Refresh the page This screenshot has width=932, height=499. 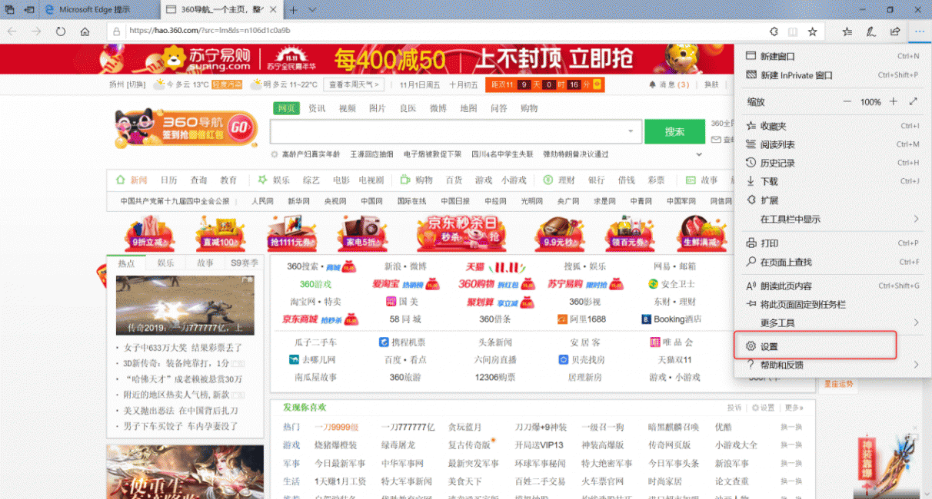point(61,31)
